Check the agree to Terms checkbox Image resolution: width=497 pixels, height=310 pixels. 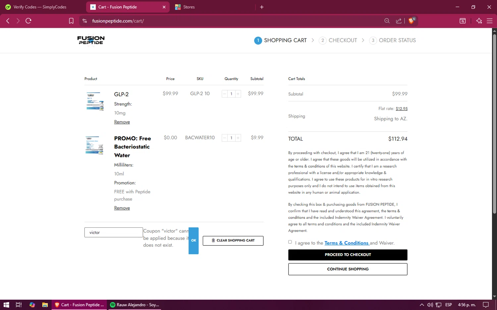coord(290,242)
